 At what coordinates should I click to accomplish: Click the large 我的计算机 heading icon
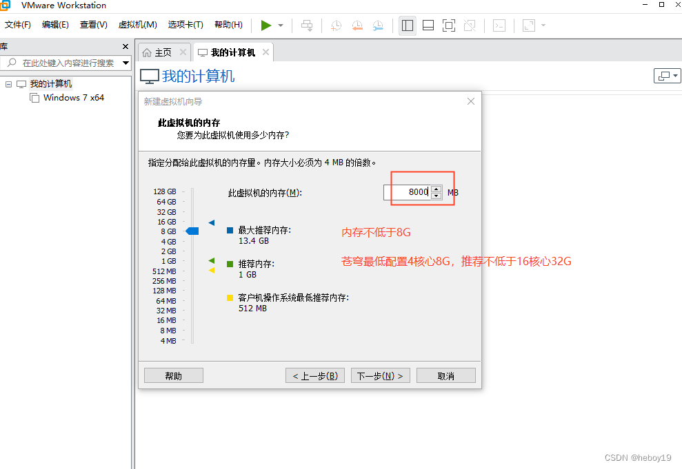click(149, 77)
